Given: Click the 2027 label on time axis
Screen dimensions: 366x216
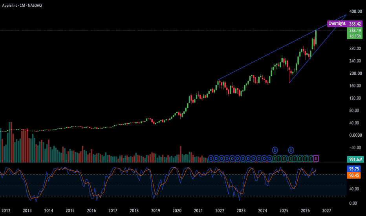Looking at the screenshot, I should [x=327, y=211].
